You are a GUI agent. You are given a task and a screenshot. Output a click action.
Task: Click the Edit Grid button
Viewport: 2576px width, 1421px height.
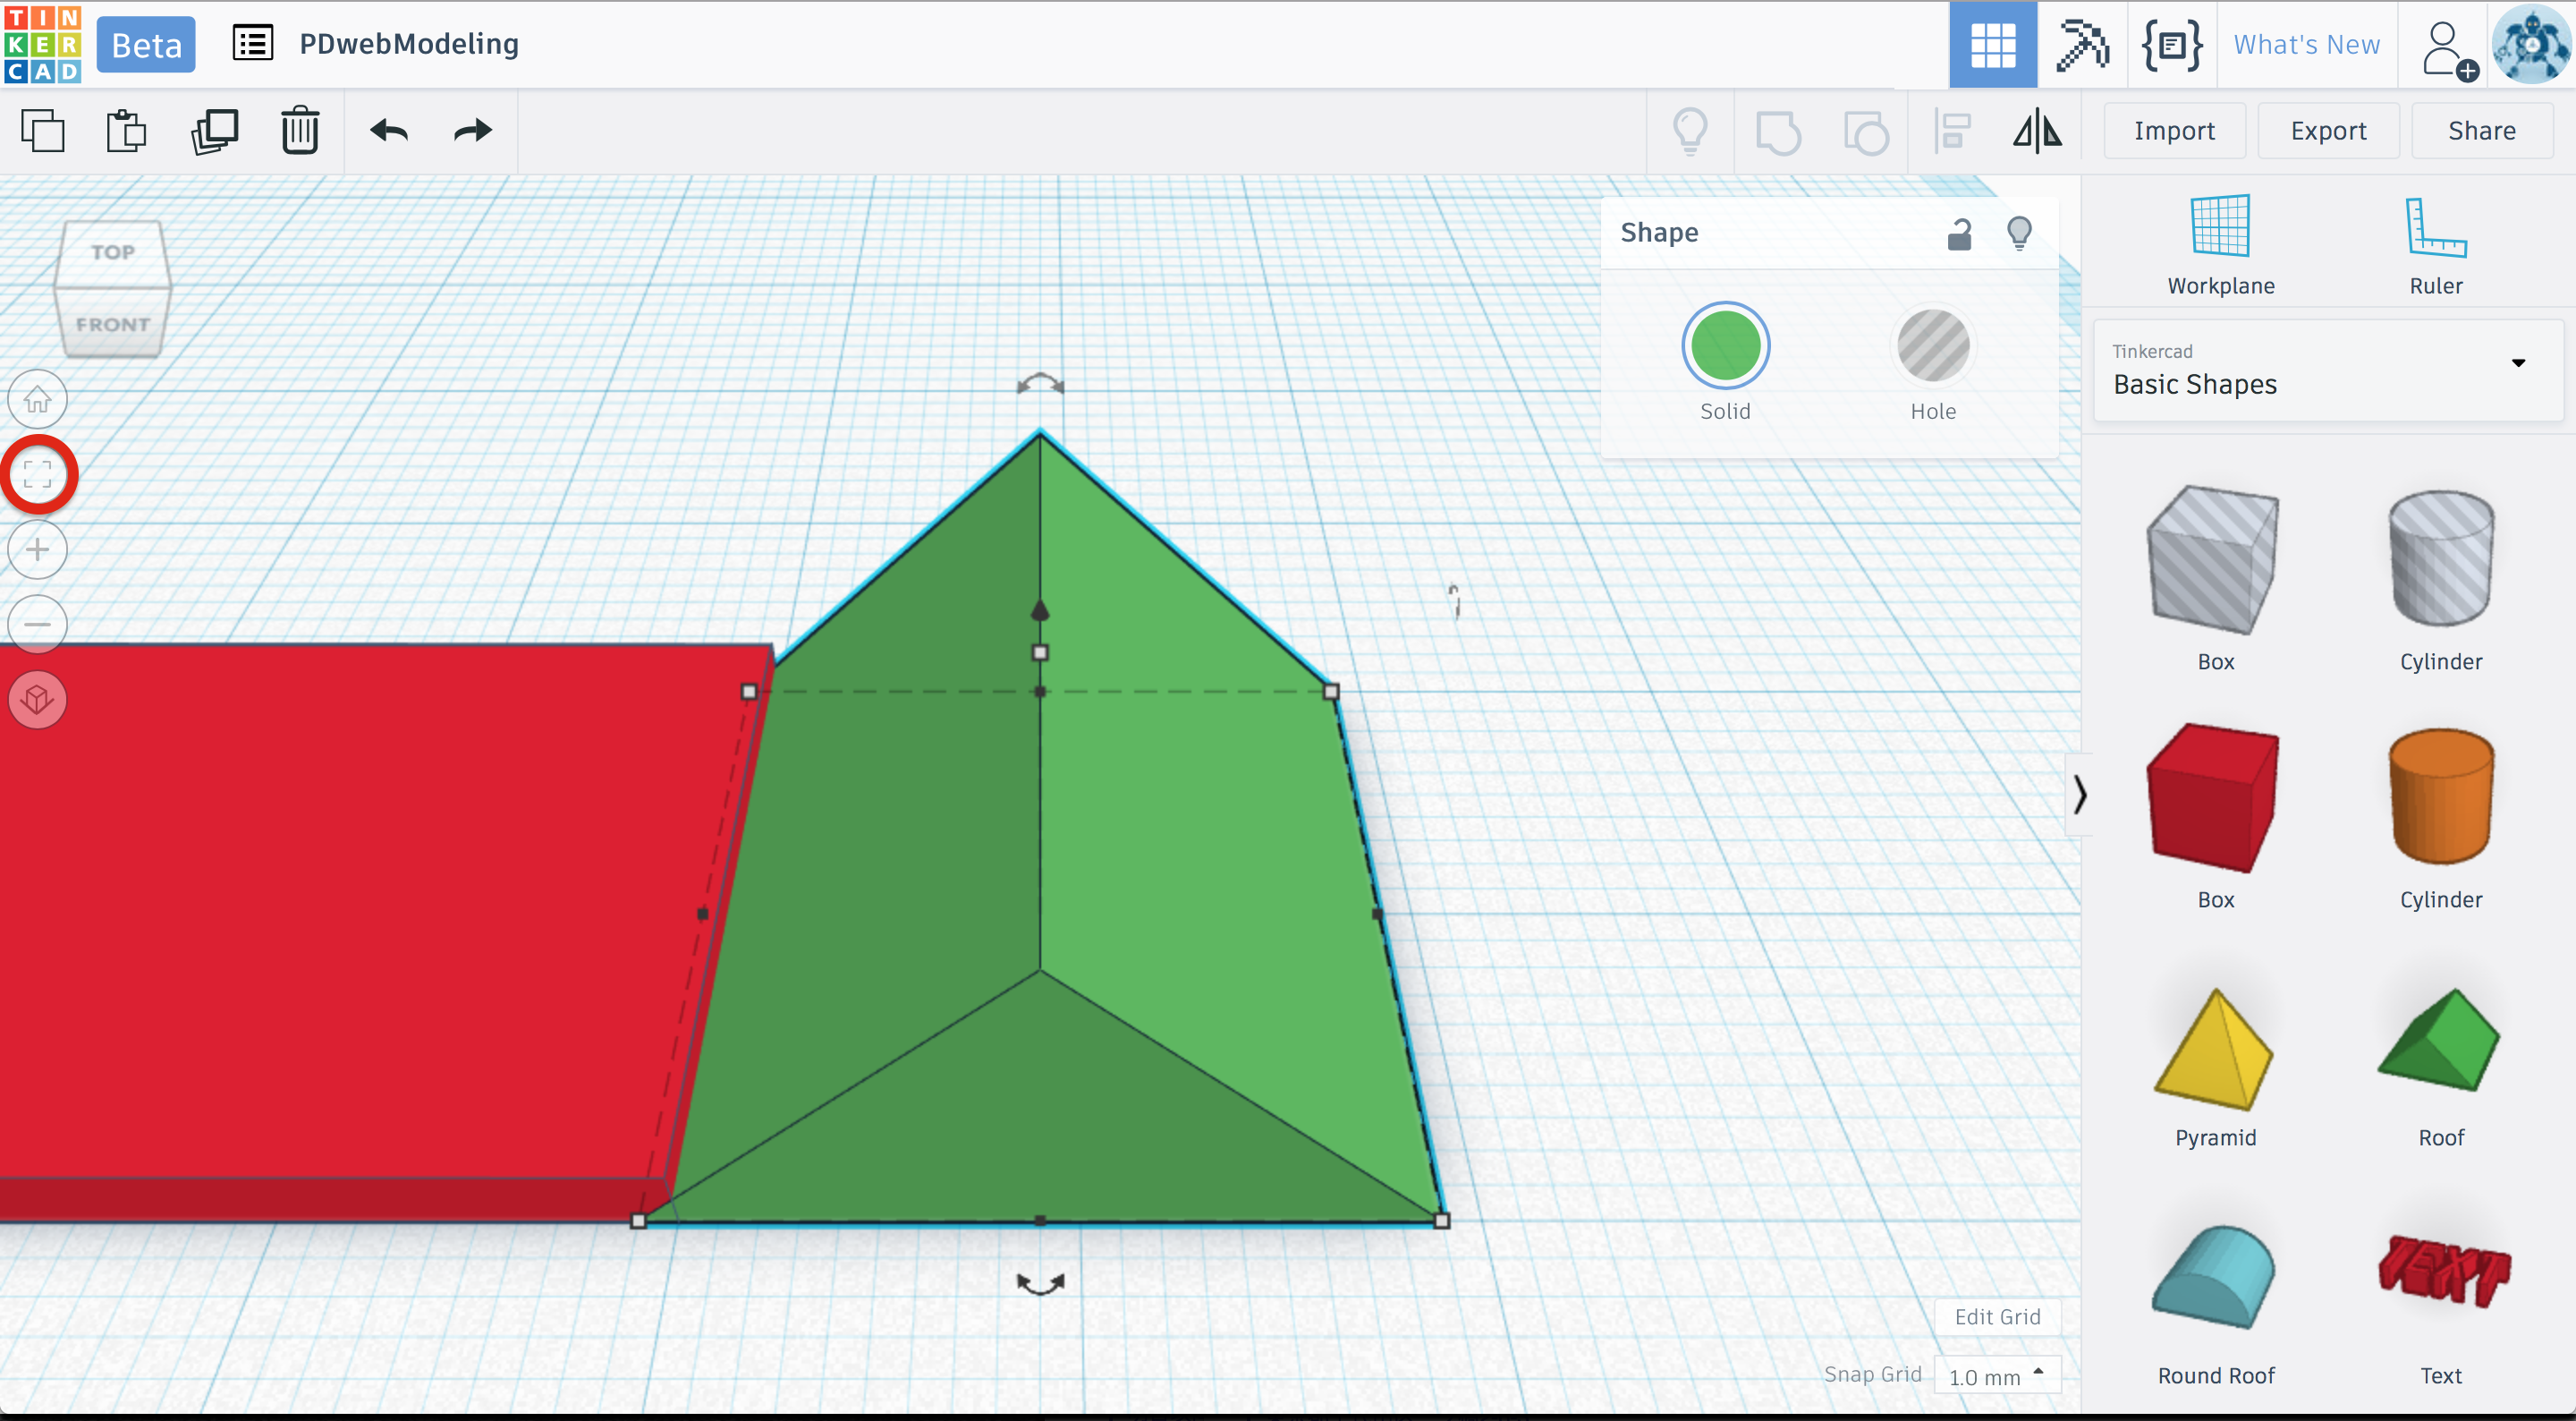point(1997,1317)
